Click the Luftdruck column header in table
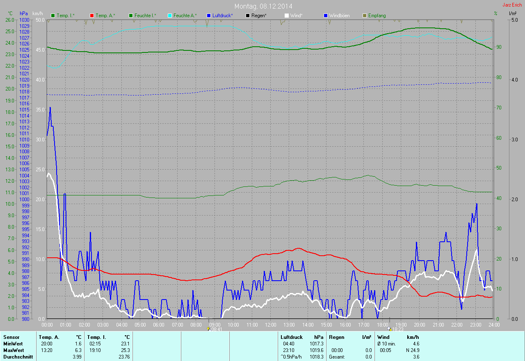 [x=292, y=337]
